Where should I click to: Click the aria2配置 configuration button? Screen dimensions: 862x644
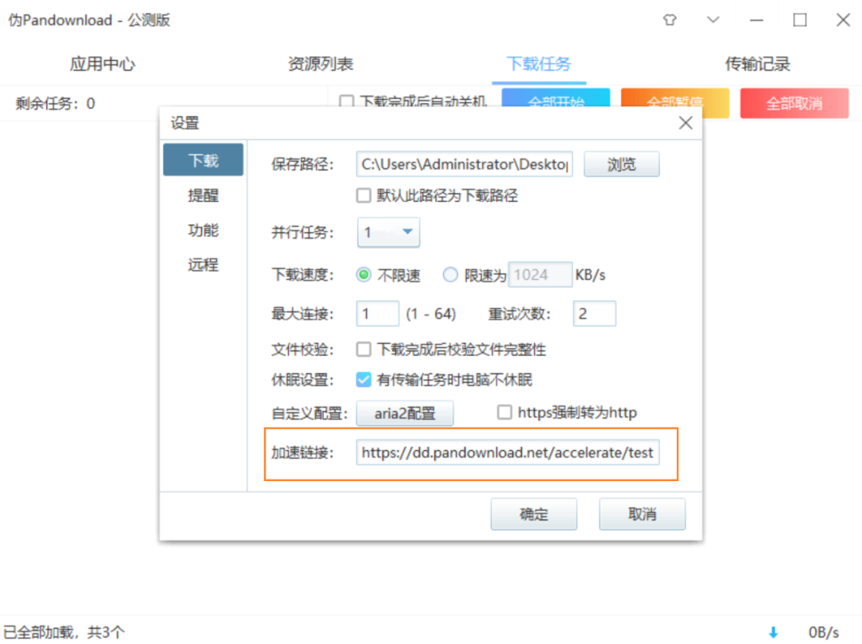tap(405, 413)
